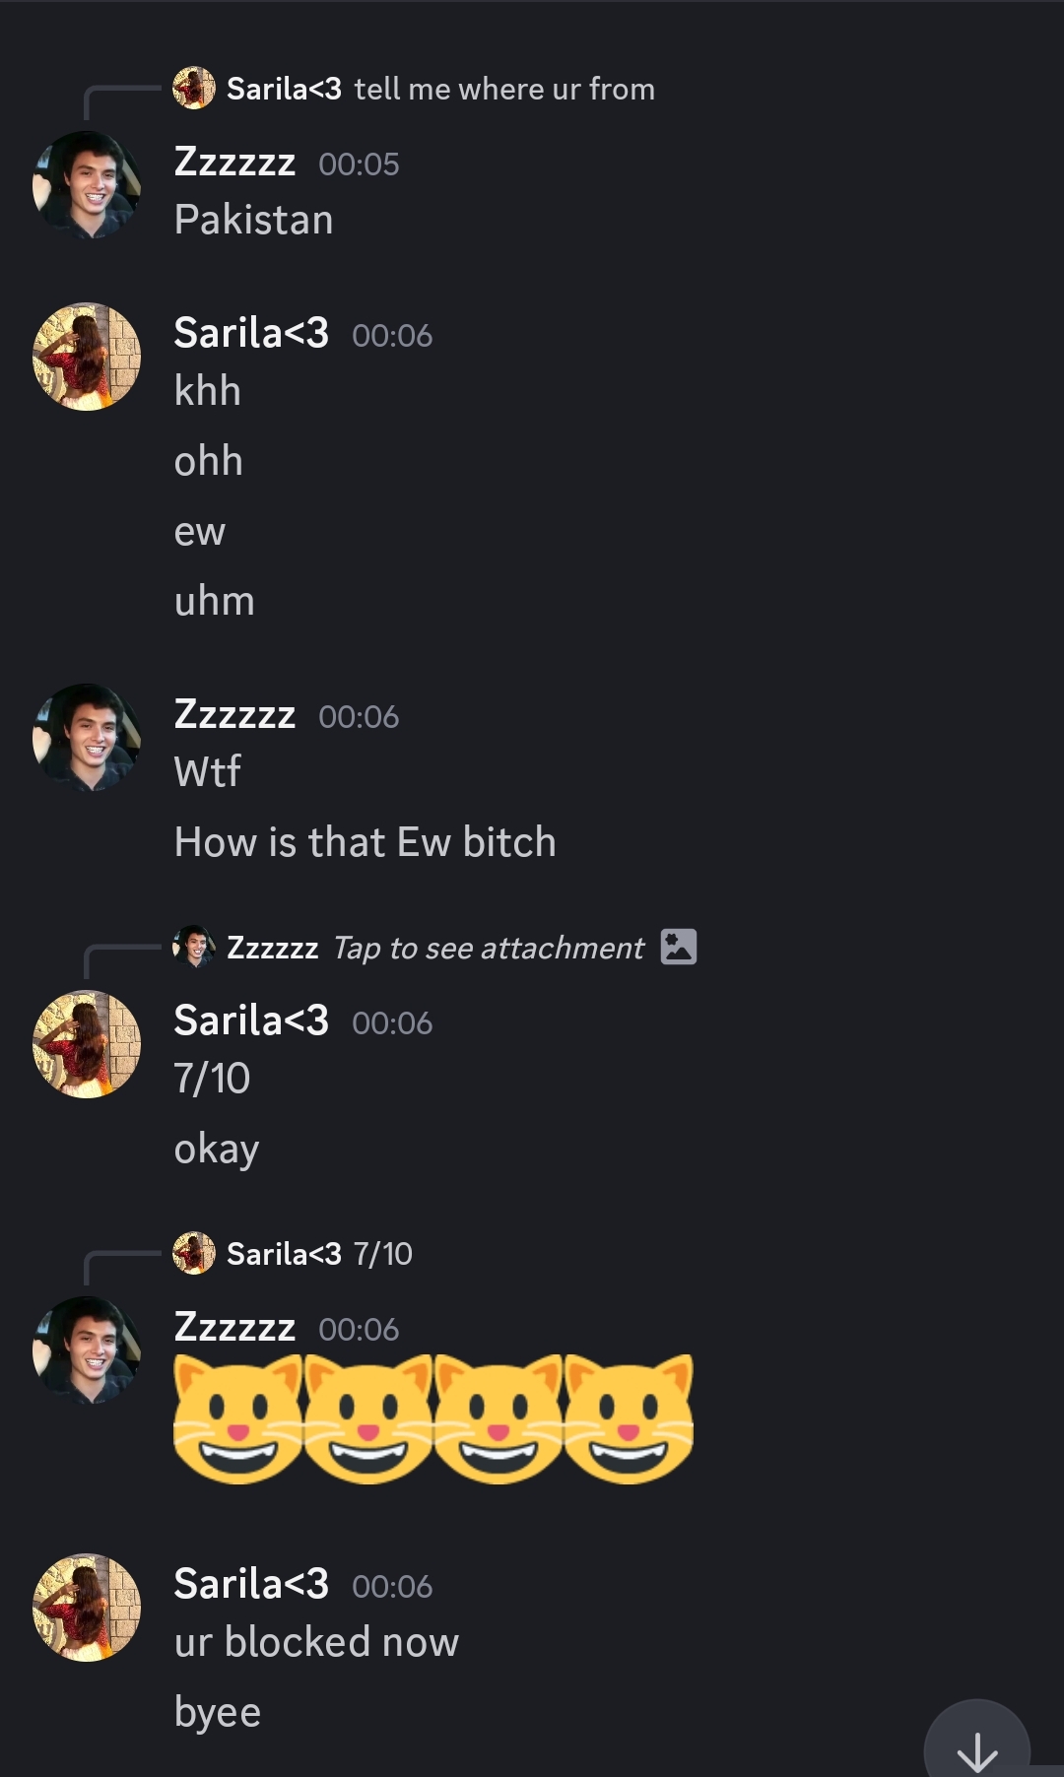This screenshot has width=1064, height=1777.
Task: Select the 'okay' message from Sarila<3
Action: pyautogui.click(x=216, y=1147)
